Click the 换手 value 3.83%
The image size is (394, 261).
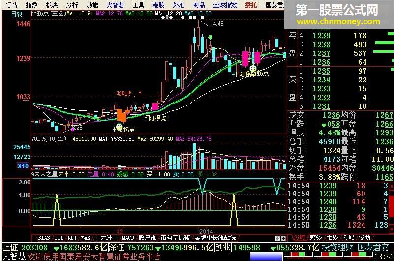330,177
